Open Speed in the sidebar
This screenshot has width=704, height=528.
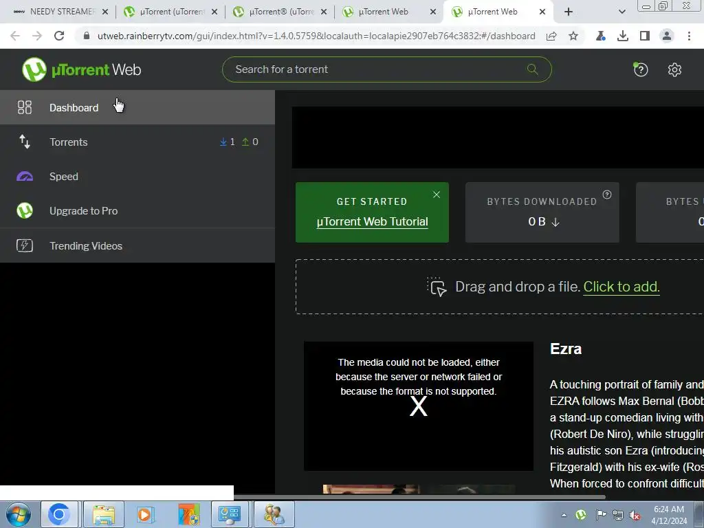(x=137, y=177)
